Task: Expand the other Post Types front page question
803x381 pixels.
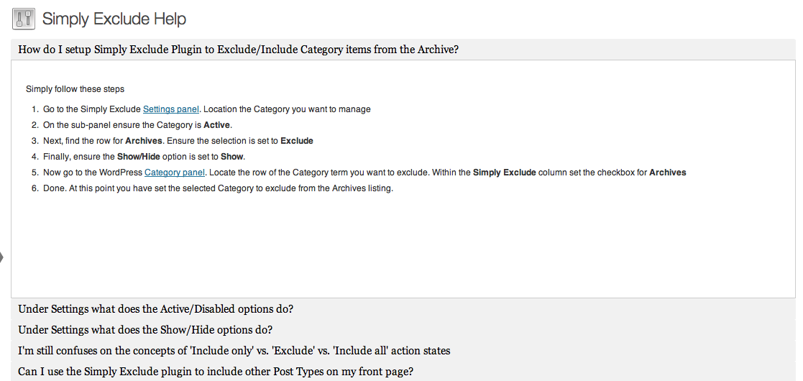Action: coord(216,372)
